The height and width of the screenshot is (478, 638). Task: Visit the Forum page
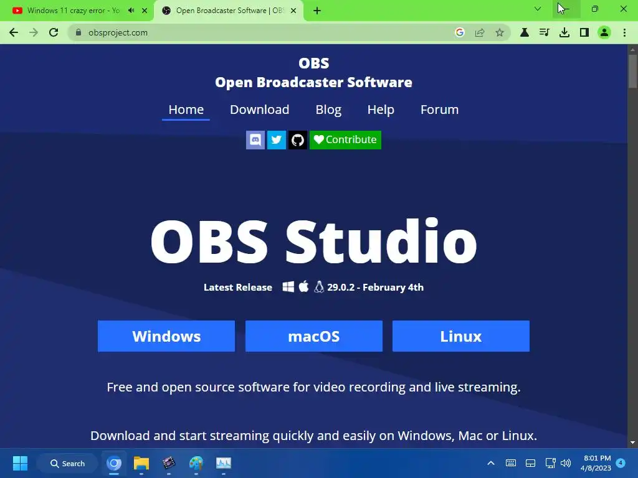[439, 110]
